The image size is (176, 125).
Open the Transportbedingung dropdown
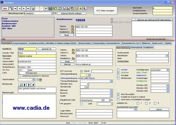pos(111,81)
